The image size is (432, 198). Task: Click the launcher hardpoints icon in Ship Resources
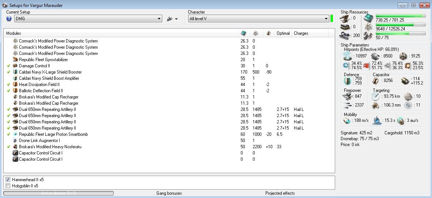345,27
